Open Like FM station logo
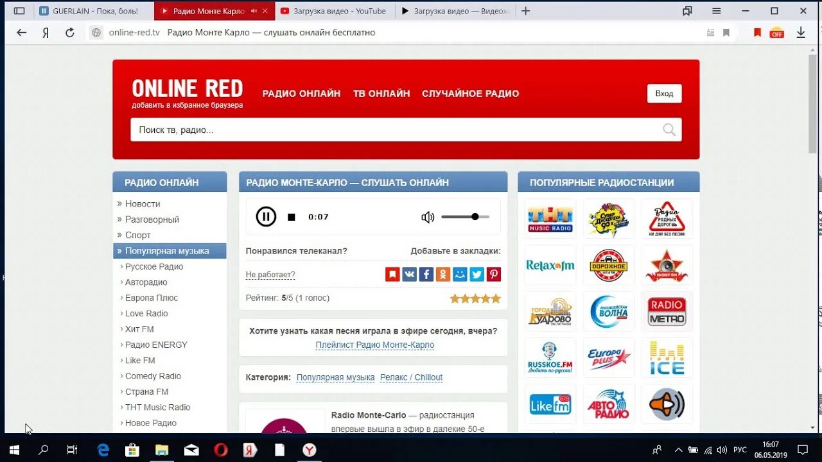 [x=550, y=404]
